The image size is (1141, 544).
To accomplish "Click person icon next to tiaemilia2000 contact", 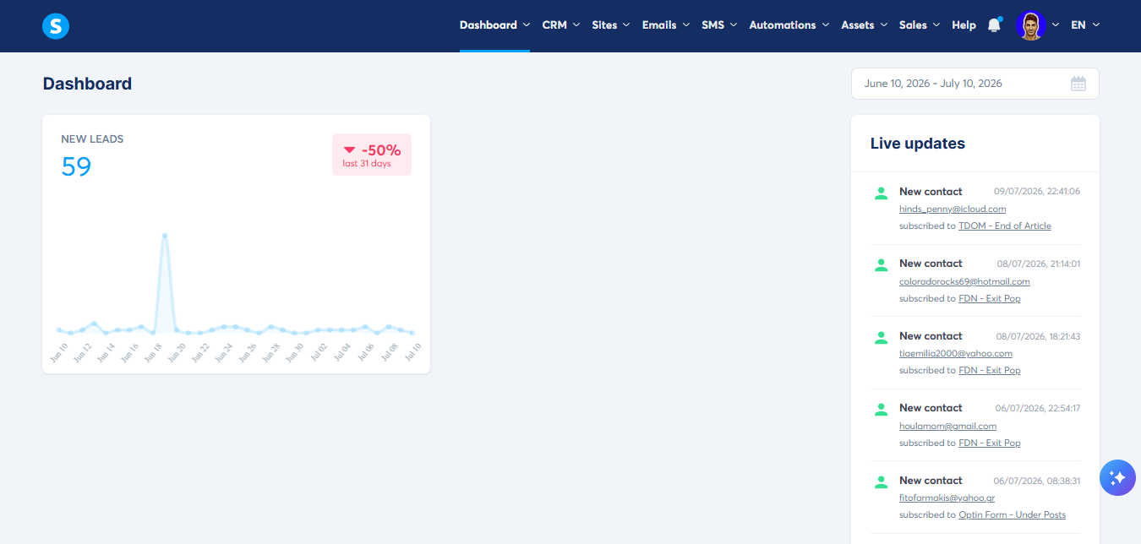I will [882, 337].
